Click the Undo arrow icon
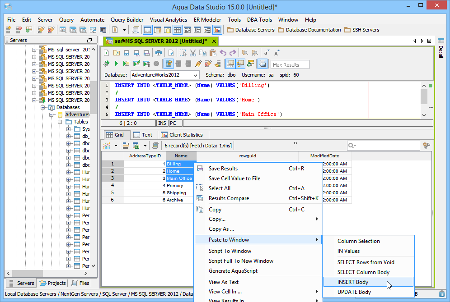This screenshot has height=302, width=450. pos(223,53)
